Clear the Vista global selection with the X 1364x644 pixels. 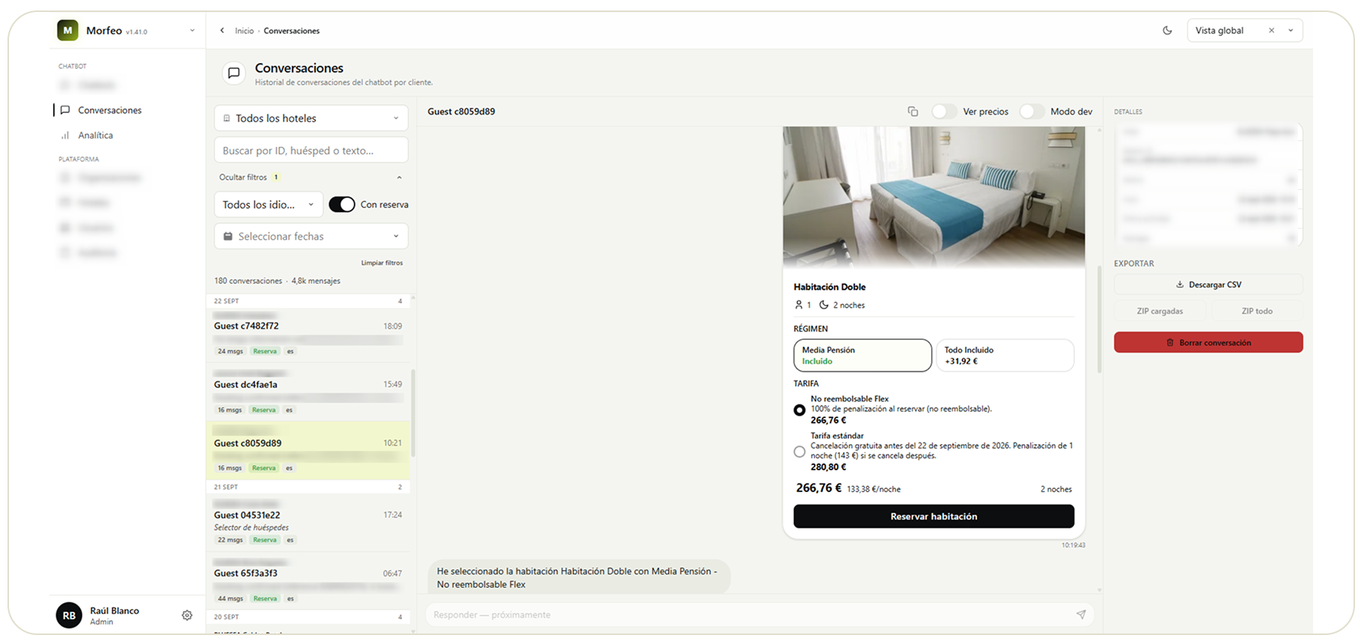pos(1271,31)
